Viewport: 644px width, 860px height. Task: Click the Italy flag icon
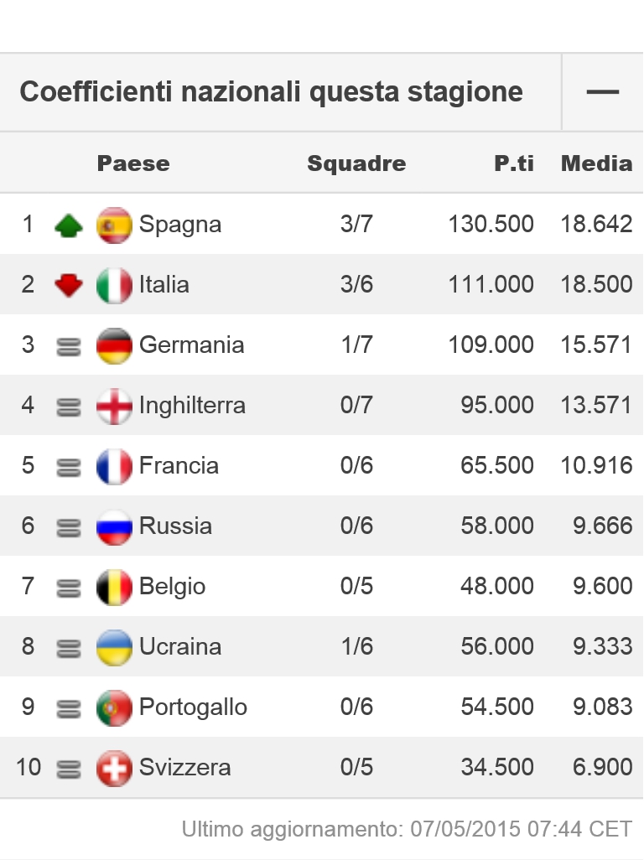[114, 285]
